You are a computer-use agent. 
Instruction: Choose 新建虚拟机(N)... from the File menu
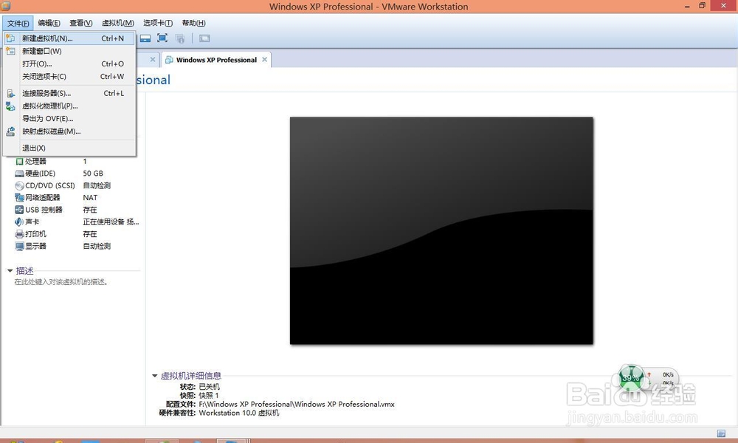coord(69,38)
